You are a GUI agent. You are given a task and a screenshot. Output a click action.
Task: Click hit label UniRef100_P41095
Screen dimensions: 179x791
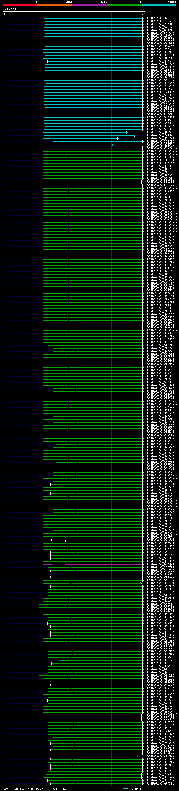click(x=160, y=86)
